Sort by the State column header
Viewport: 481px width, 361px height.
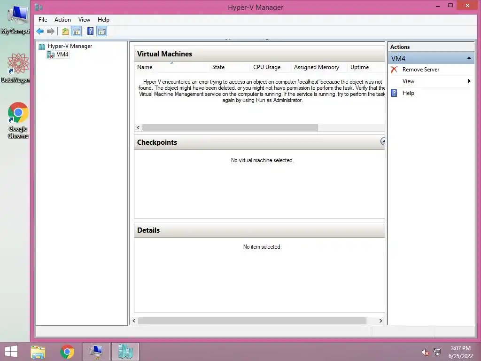[229, 67]
